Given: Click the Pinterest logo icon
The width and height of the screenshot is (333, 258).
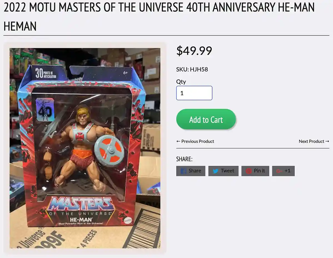Looking at the screenshot, I should pos(249,171).
